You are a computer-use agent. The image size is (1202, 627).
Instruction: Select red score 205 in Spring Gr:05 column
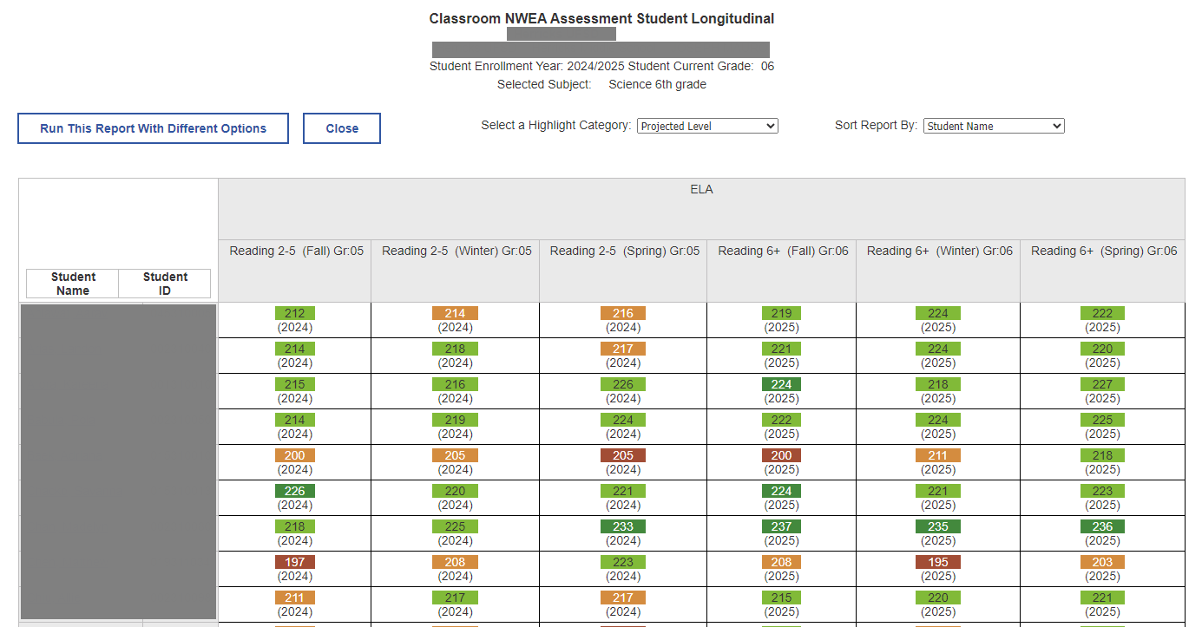coord(623,455)
